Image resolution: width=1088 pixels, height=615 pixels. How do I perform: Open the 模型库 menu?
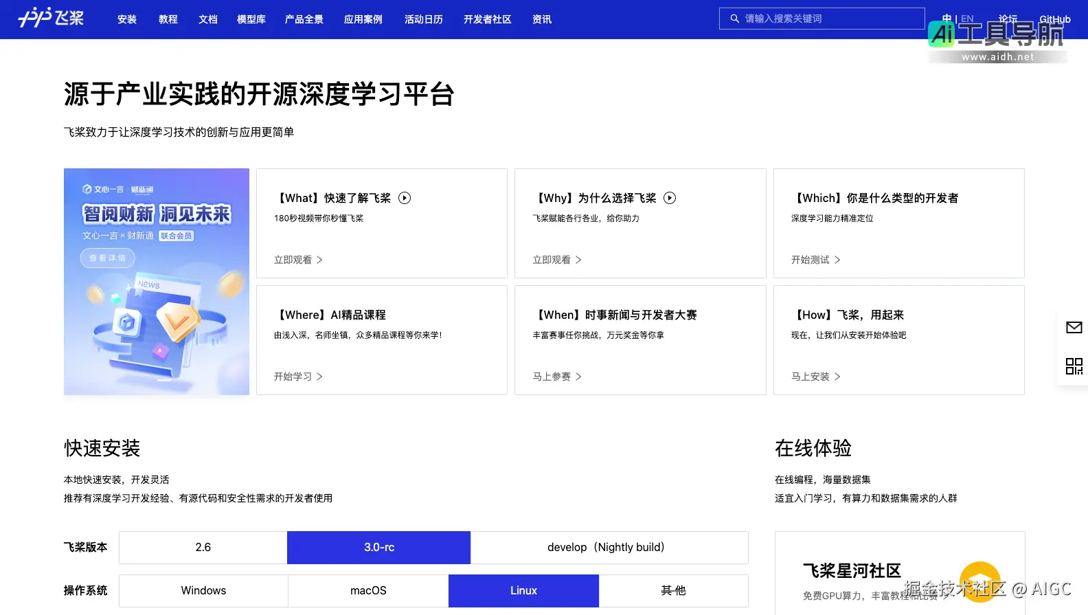pyautogui.click(x=251, y=19)
